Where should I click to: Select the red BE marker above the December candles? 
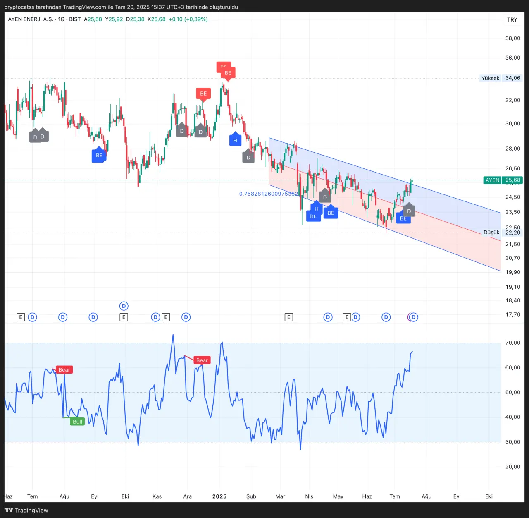pos(203,94)
